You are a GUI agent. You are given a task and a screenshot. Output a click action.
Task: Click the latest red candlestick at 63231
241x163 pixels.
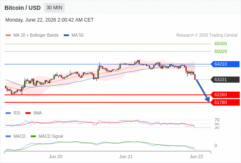[195, 77]
